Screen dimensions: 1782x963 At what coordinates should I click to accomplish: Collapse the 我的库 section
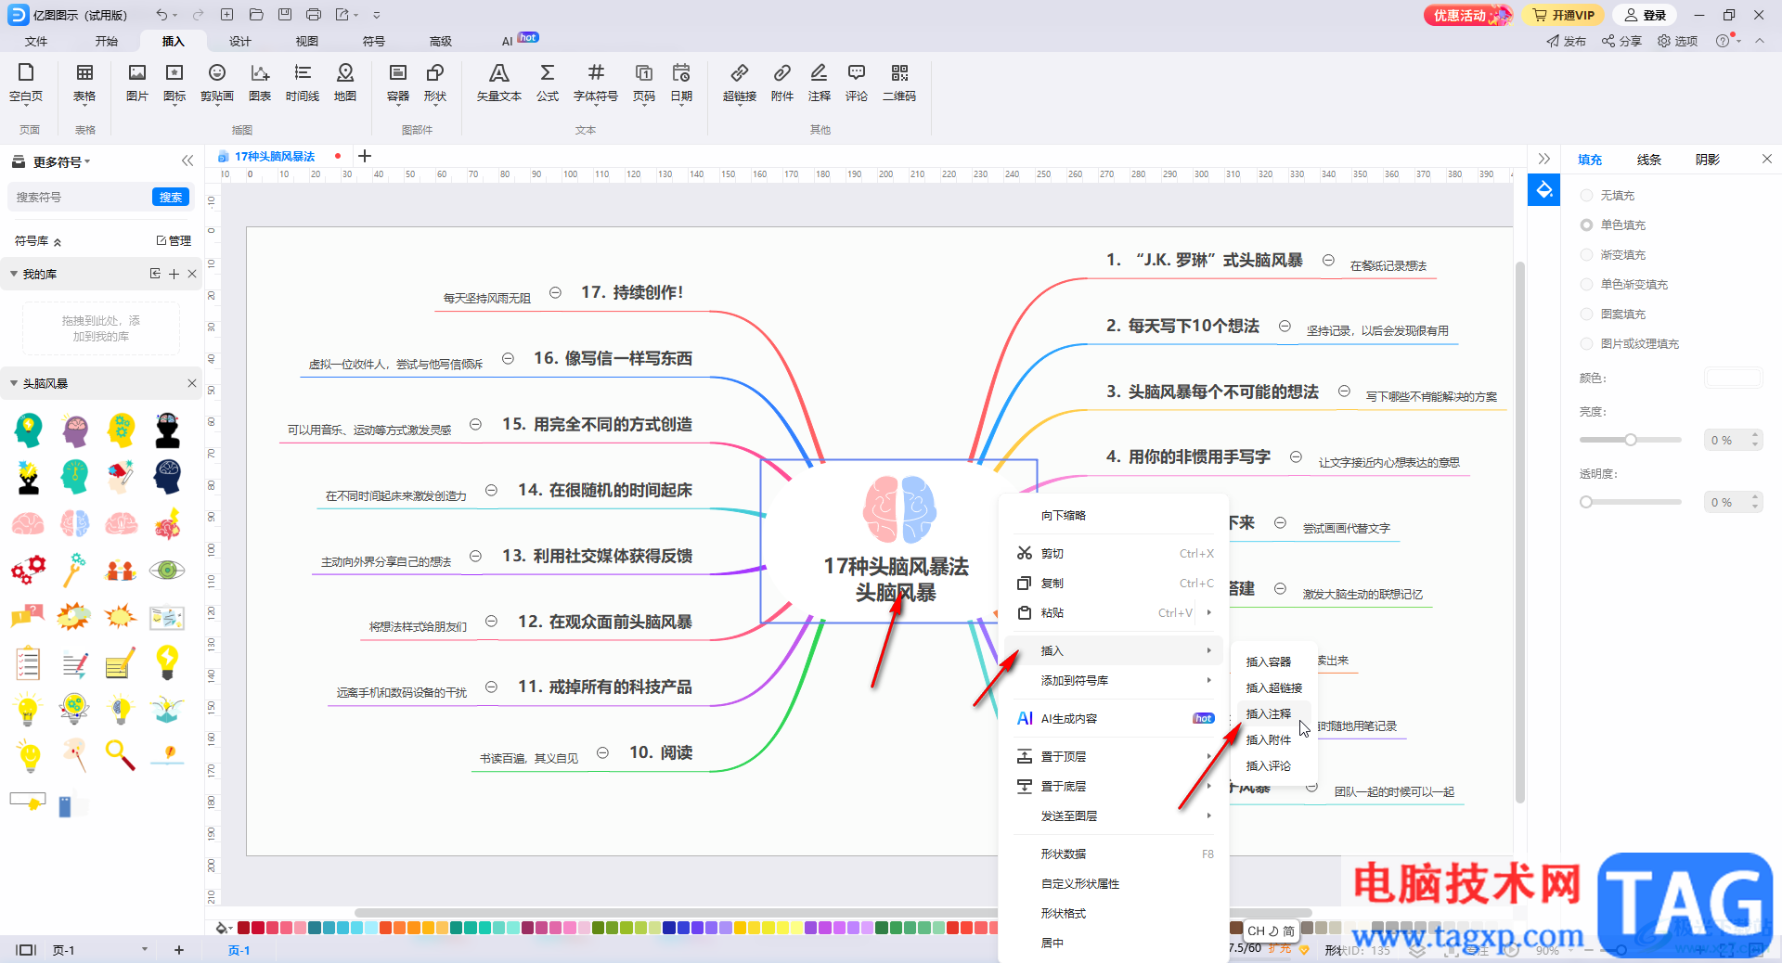[14, 274]
